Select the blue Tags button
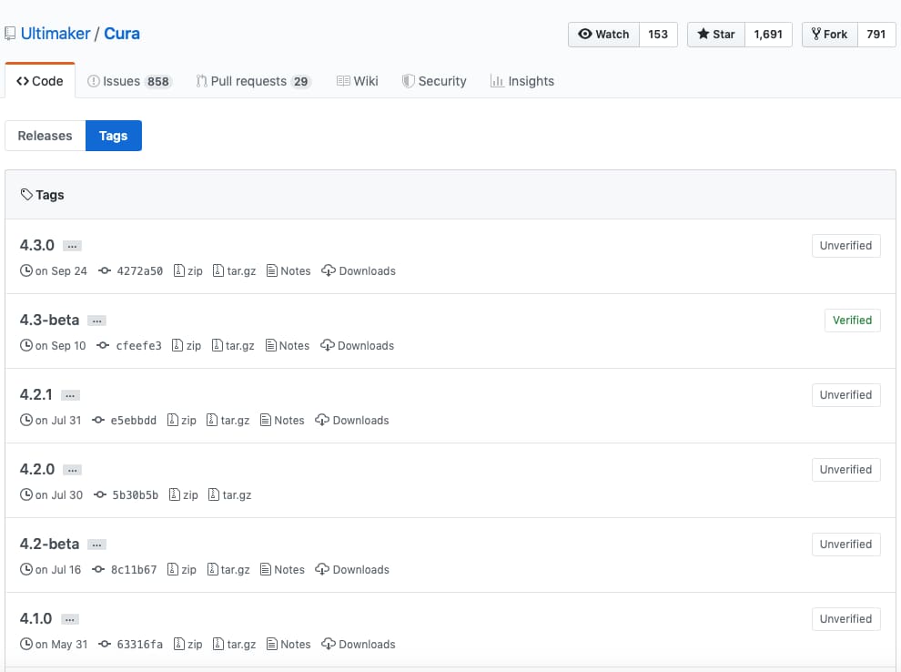Screen dimensions: 901x672 point(113,136)
